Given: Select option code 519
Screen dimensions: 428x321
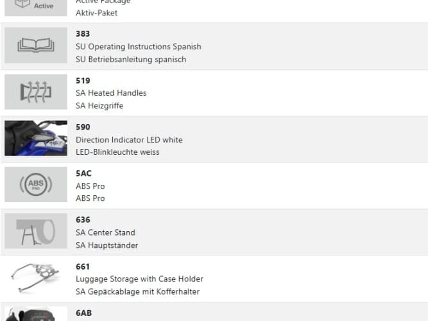Looking at the screenshot, I should coord(83,80).
